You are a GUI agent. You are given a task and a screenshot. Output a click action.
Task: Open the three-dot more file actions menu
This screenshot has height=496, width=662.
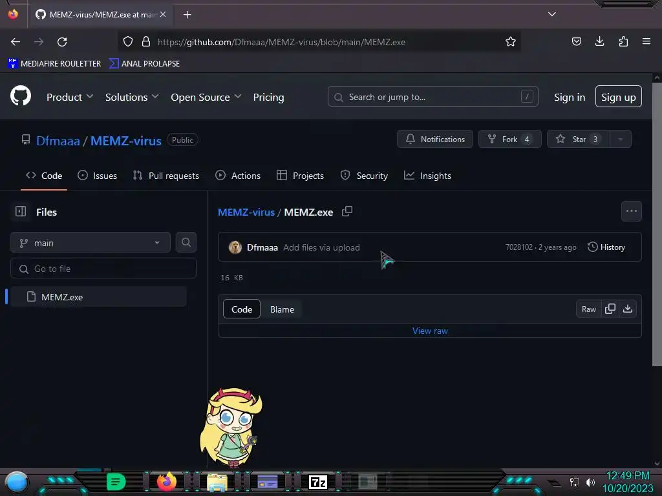pyautogui.click(x=632, y=211)
